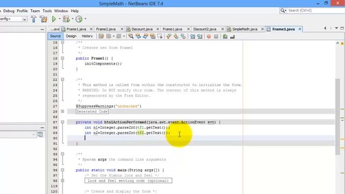Jump to Last Edit location icon
The width and height of the screenshot is (345, 194).
pyautogui.click(x=101, y=36)
